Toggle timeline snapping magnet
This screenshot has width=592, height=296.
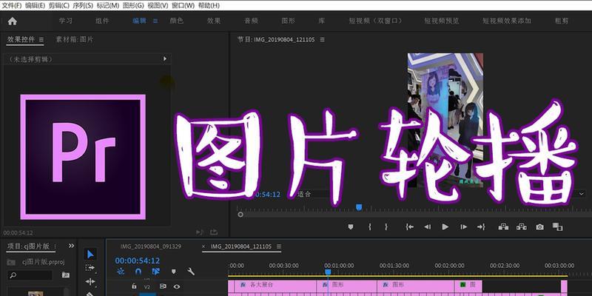click(x=138, y=271)
